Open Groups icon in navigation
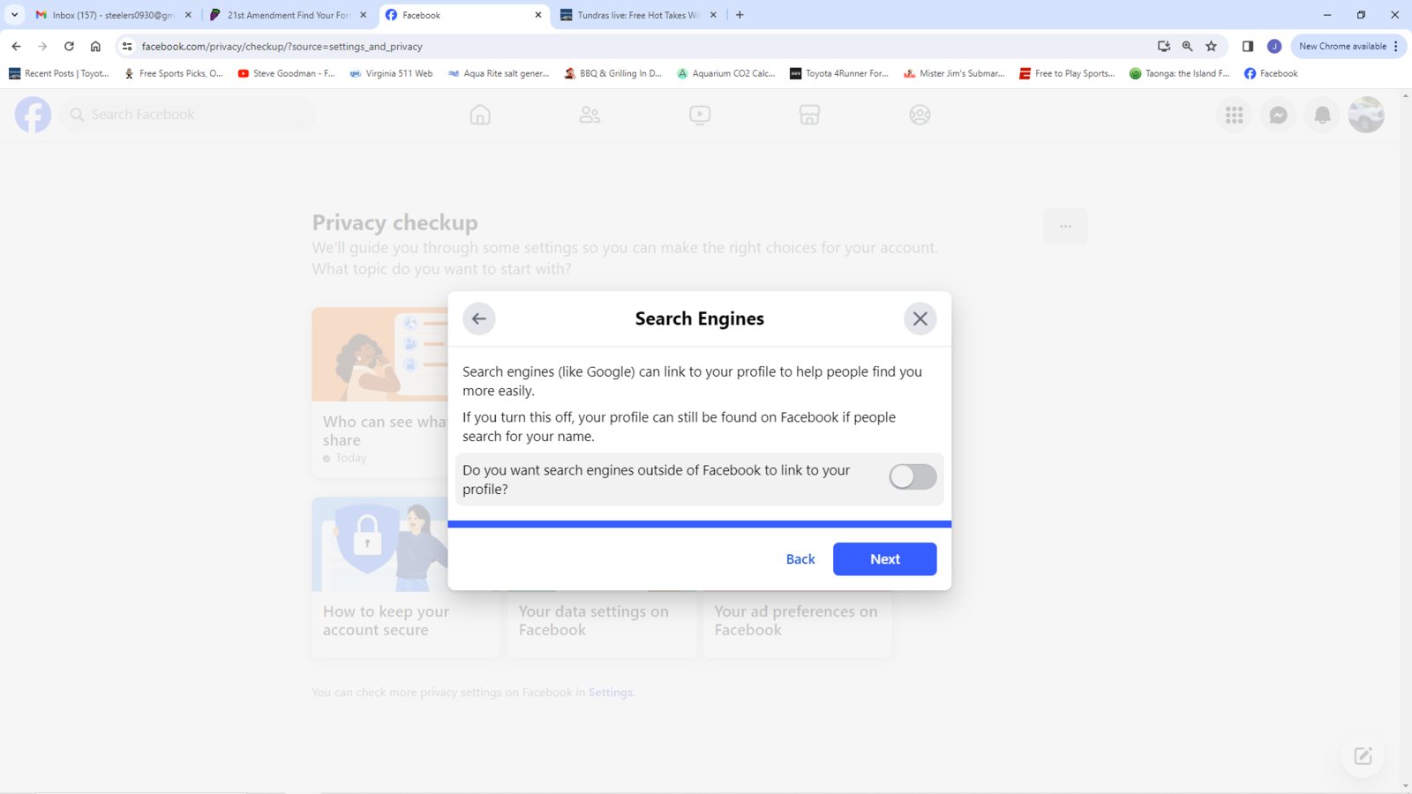 [920, 115]
